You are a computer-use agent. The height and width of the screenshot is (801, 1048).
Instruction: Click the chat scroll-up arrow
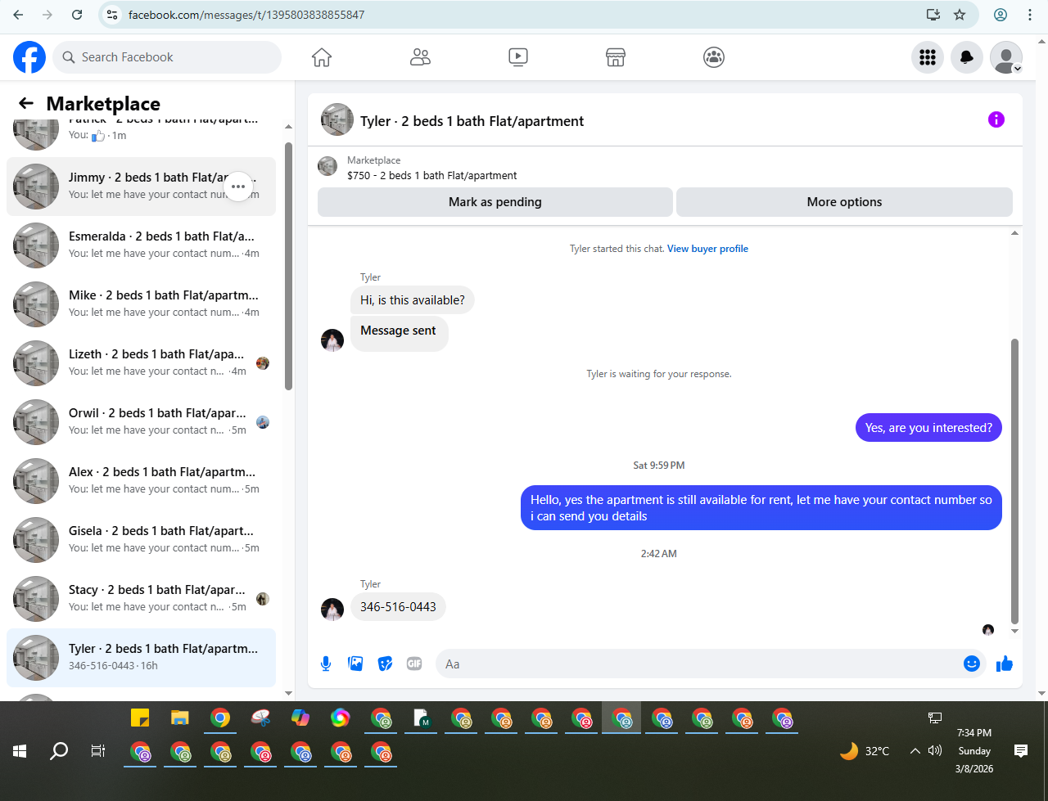coord(1015,233)
